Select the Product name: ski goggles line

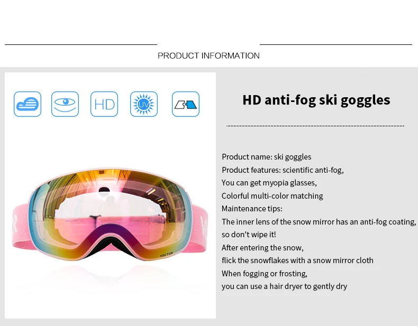coord(266,157)
